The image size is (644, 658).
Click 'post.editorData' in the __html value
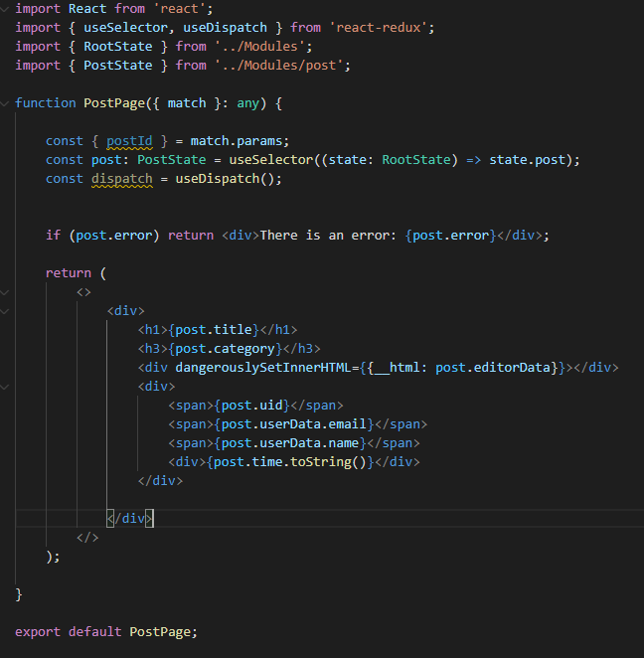tap(493, 368)
